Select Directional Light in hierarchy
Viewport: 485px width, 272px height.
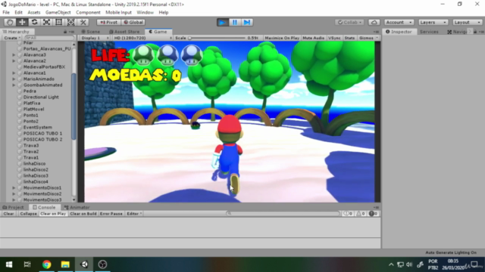[x=41, y=97]
